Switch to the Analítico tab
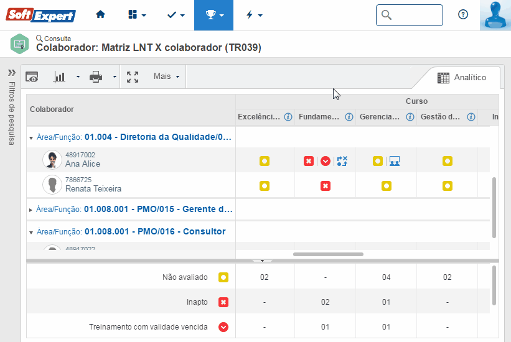Image resolution: width=511 pixels, height=342 pixels. pos(461,78)
